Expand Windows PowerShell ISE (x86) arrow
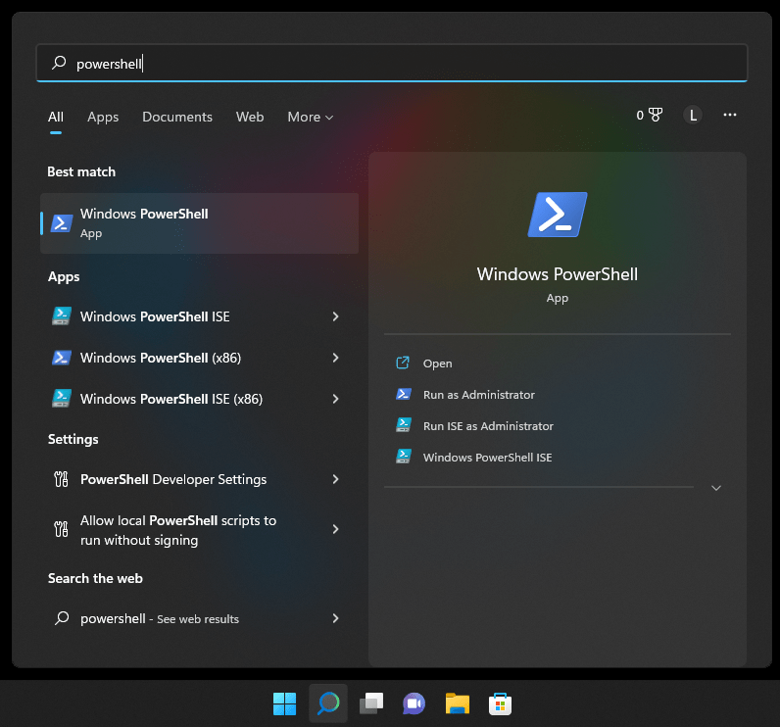 tap(336, 399)
